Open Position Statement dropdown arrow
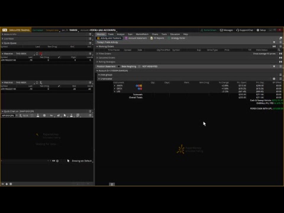Image resolution: width=284 pixels, height=213 pixels. tap(274, 66)
